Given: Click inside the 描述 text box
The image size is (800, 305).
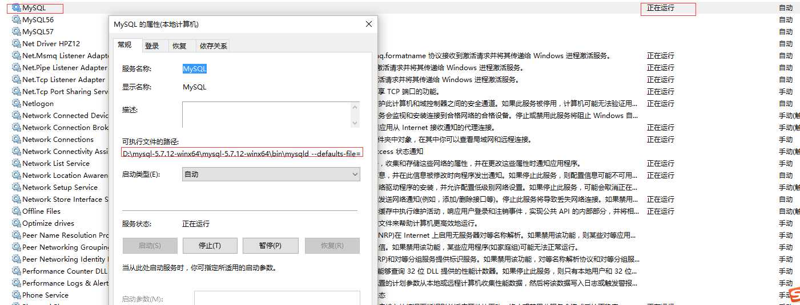Looking at the screenshot, I should click(x=267, y=115).
